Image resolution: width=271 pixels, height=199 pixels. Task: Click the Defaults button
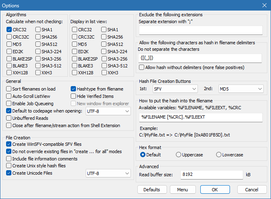pyautogui.click(x=152, y=190)
